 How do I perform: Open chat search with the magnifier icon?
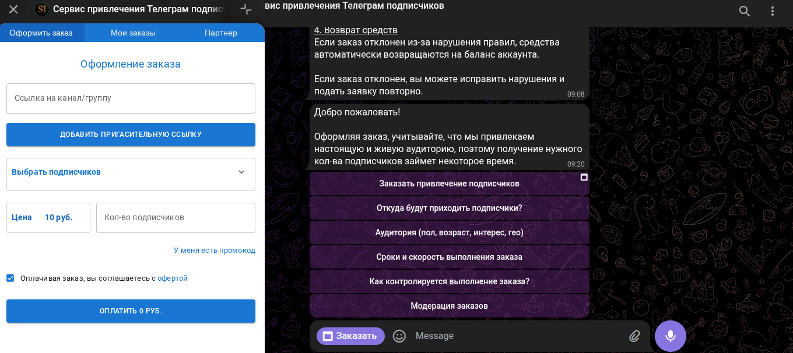tap(745, 10)
